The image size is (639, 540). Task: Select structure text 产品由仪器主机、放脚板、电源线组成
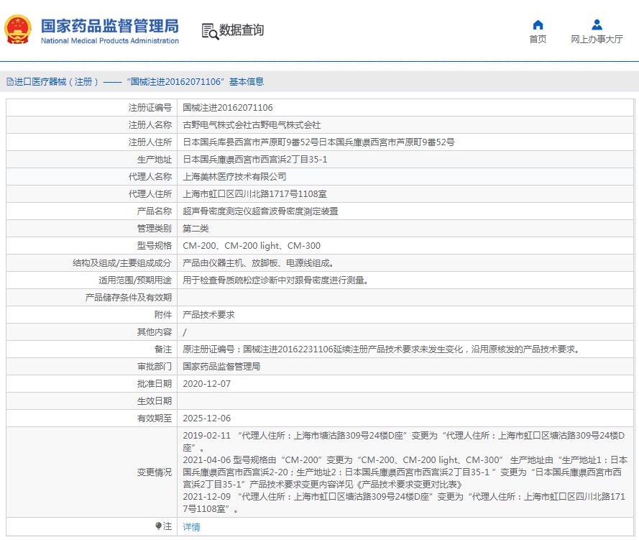click(258, 263)
